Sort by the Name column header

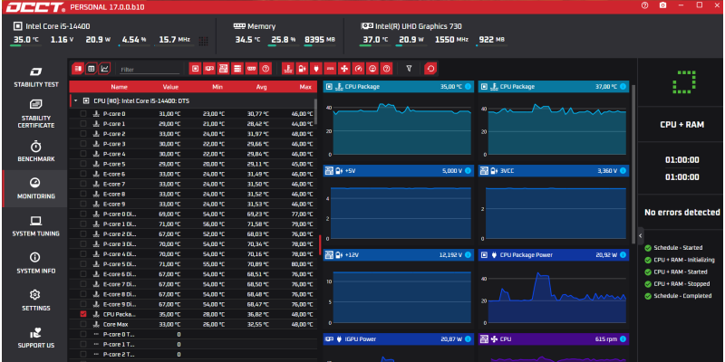tap(119, 87)
